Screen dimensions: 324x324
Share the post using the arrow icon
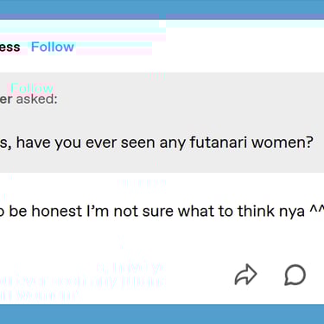coord(245,275)
